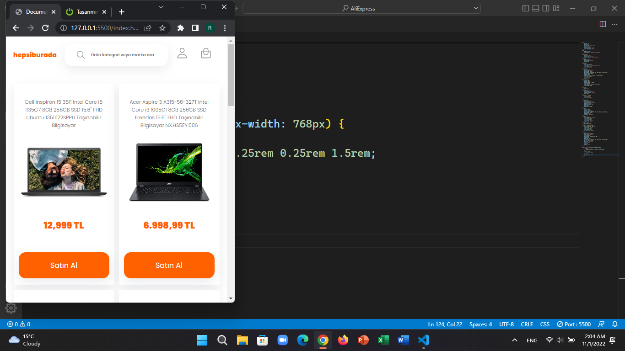Toggle VS Code Primary Side Bar
Image resolution: width=625 pixels, height=351 pixels.
tap(525, 8)
